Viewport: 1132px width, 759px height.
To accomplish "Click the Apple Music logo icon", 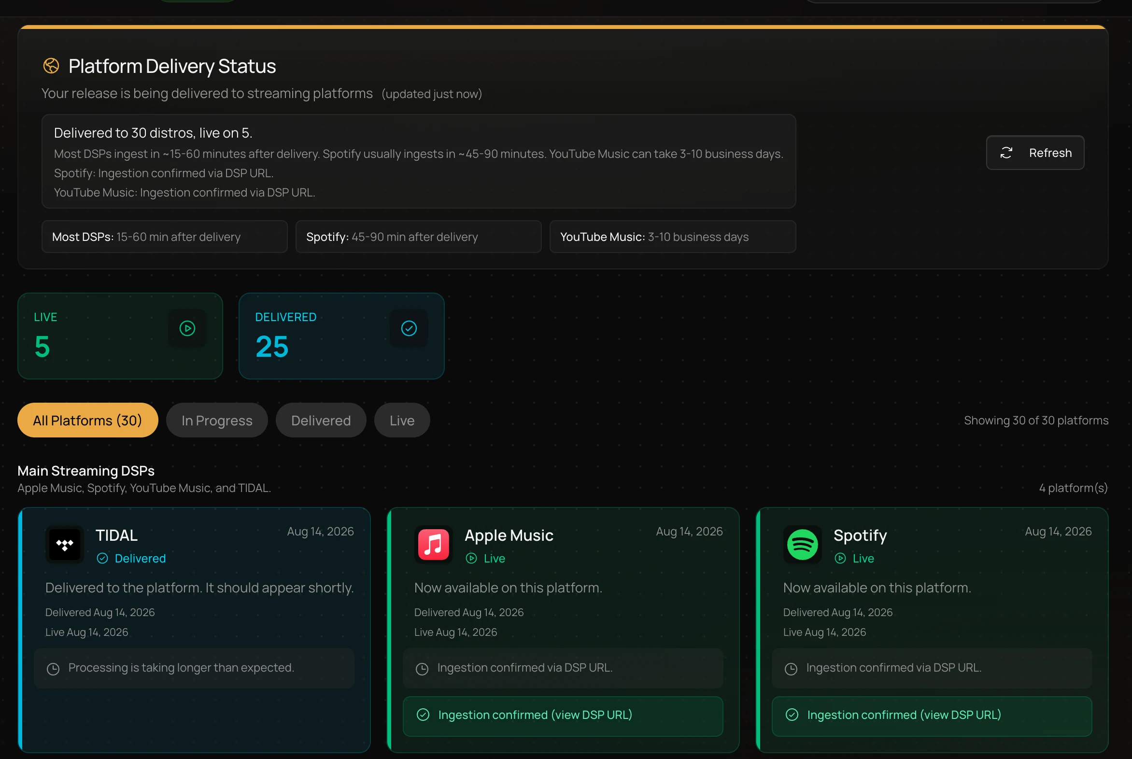I will tap(433, 545).
